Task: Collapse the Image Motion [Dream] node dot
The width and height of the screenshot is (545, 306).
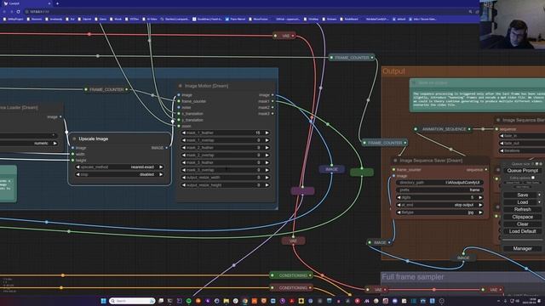Action: pos(180,86)
